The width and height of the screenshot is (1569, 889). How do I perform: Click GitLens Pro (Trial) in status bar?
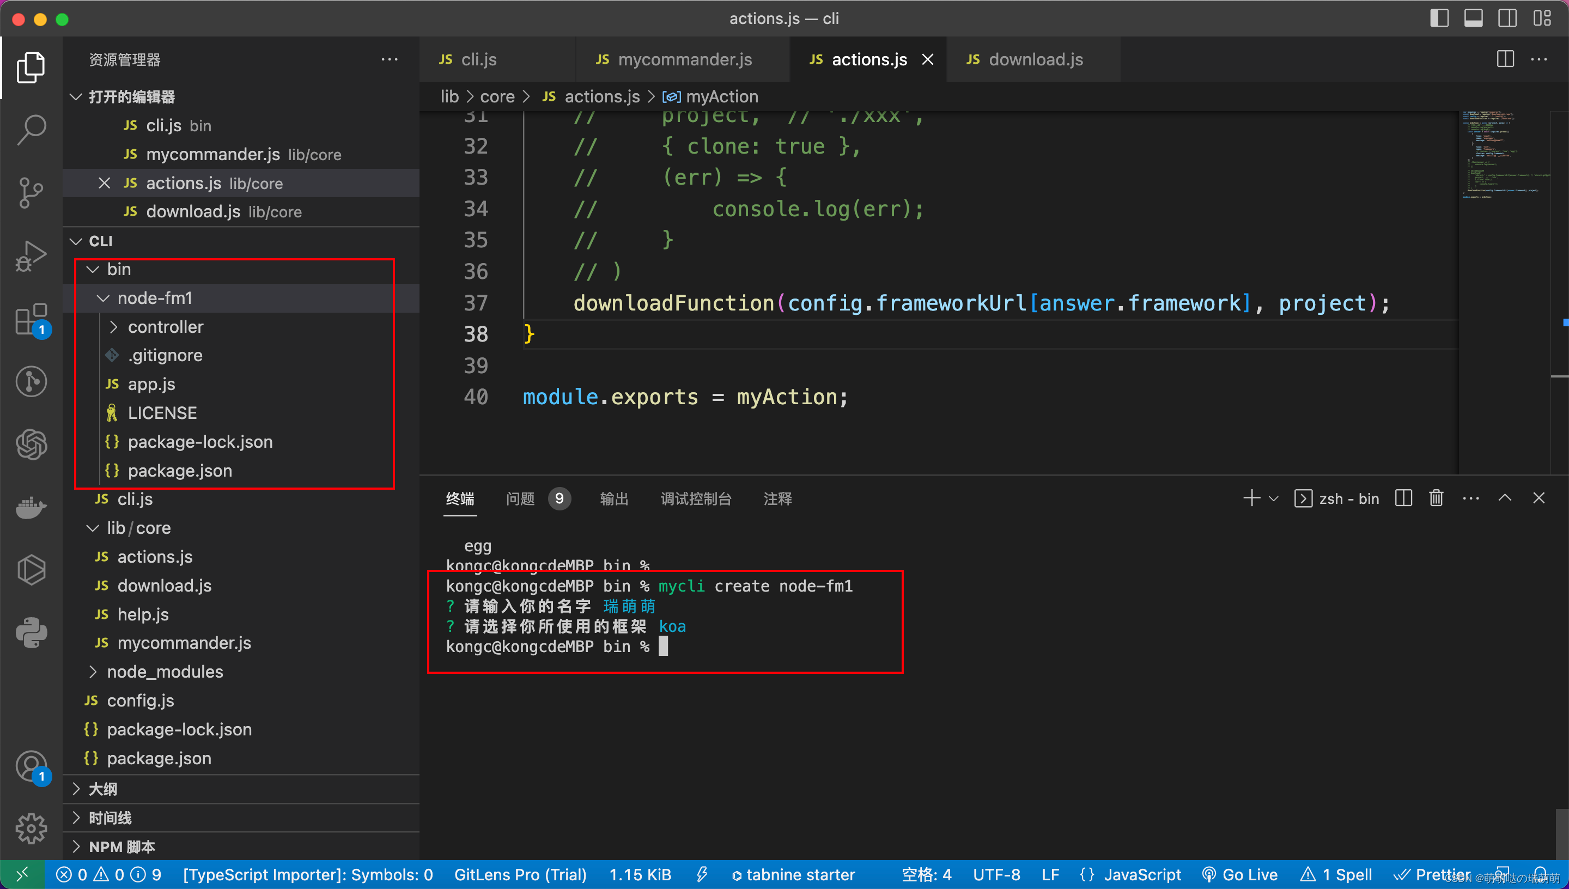pos(520,874)
